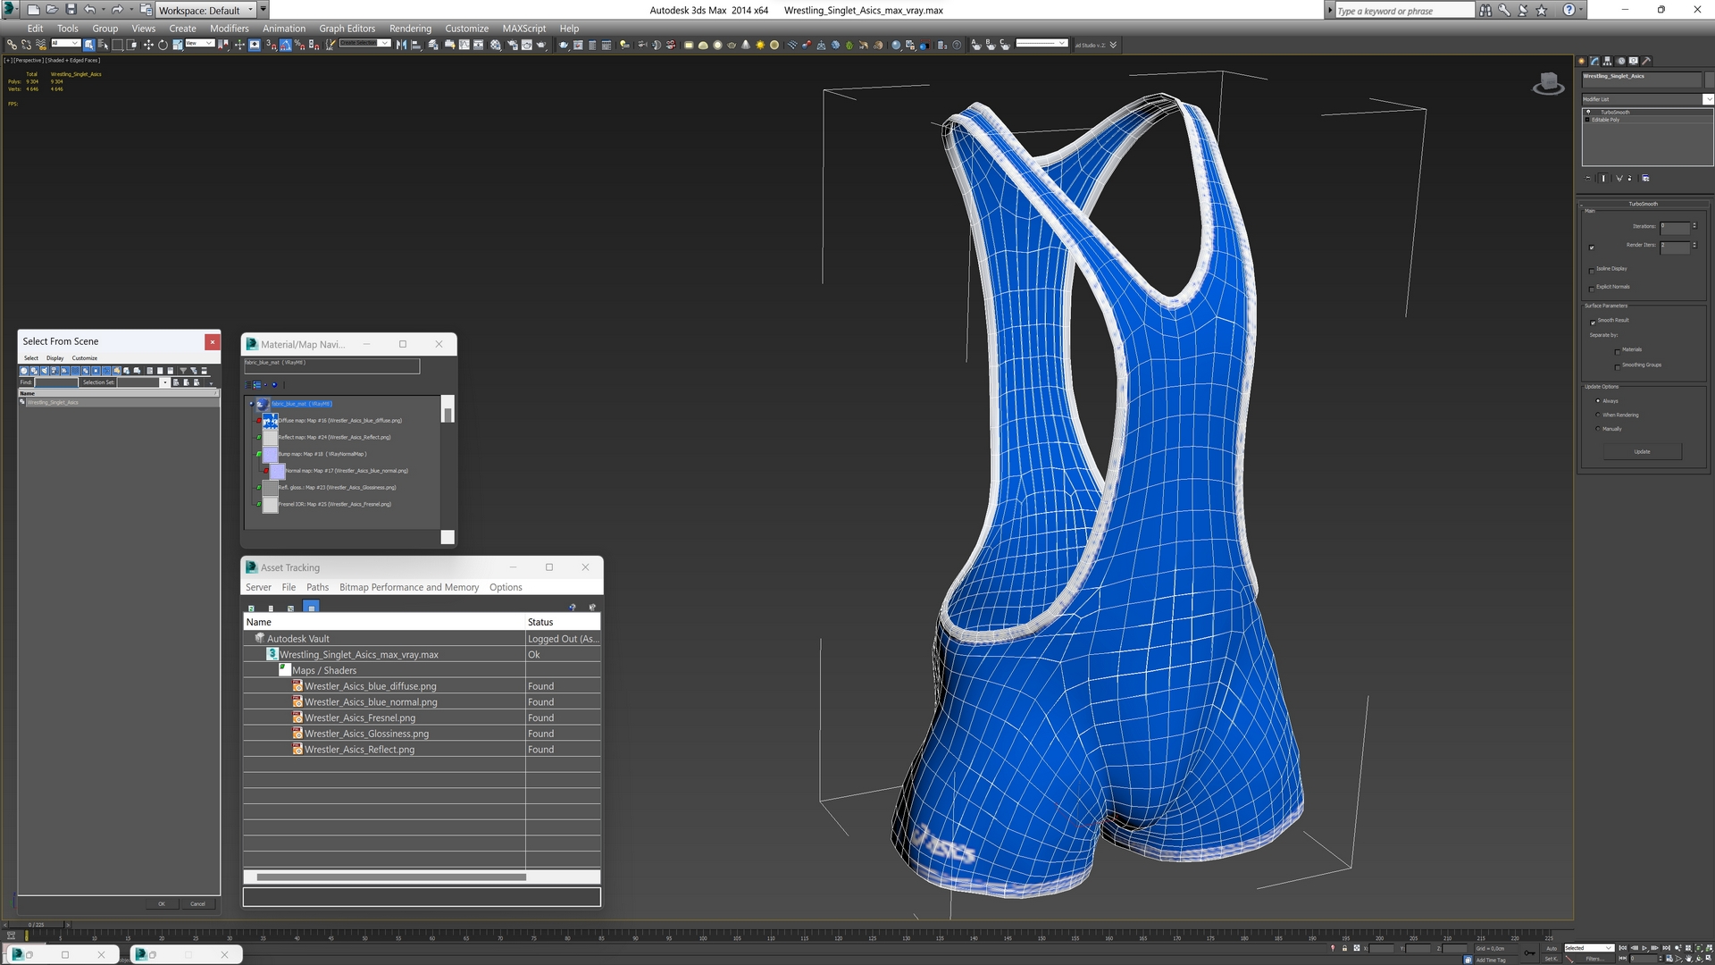This screenshot has width=1715, height=965.
Task: Expand the fabric_blue_mat tree node
Action: (x=251, y=404)
